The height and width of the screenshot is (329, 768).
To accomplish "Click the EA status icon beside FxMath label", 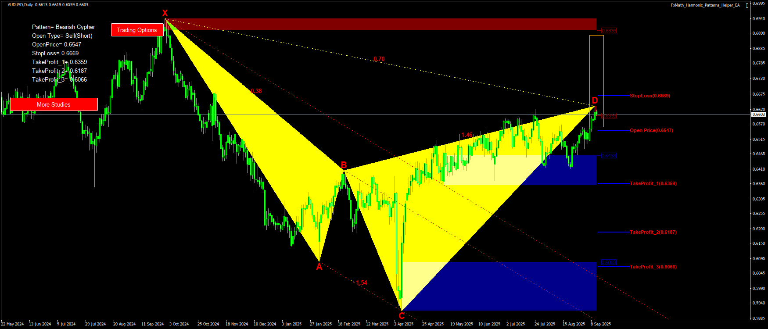I will [747, 5].
